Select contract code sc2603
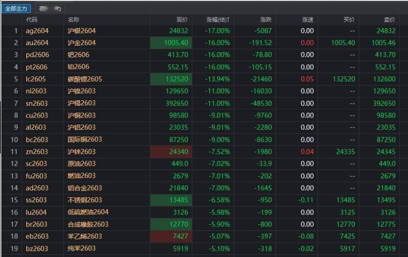 [37, 164]
